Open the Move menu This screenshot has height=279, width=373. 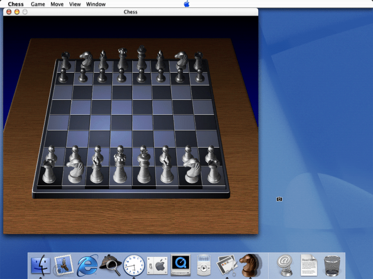tap(57, 4)
